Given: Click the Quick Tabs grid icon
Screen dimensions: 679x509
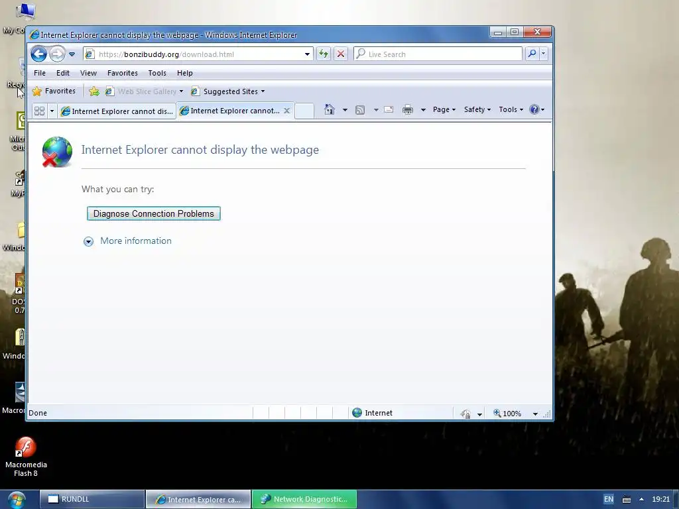Looking at the screenshot, I should tap(39, 111).
